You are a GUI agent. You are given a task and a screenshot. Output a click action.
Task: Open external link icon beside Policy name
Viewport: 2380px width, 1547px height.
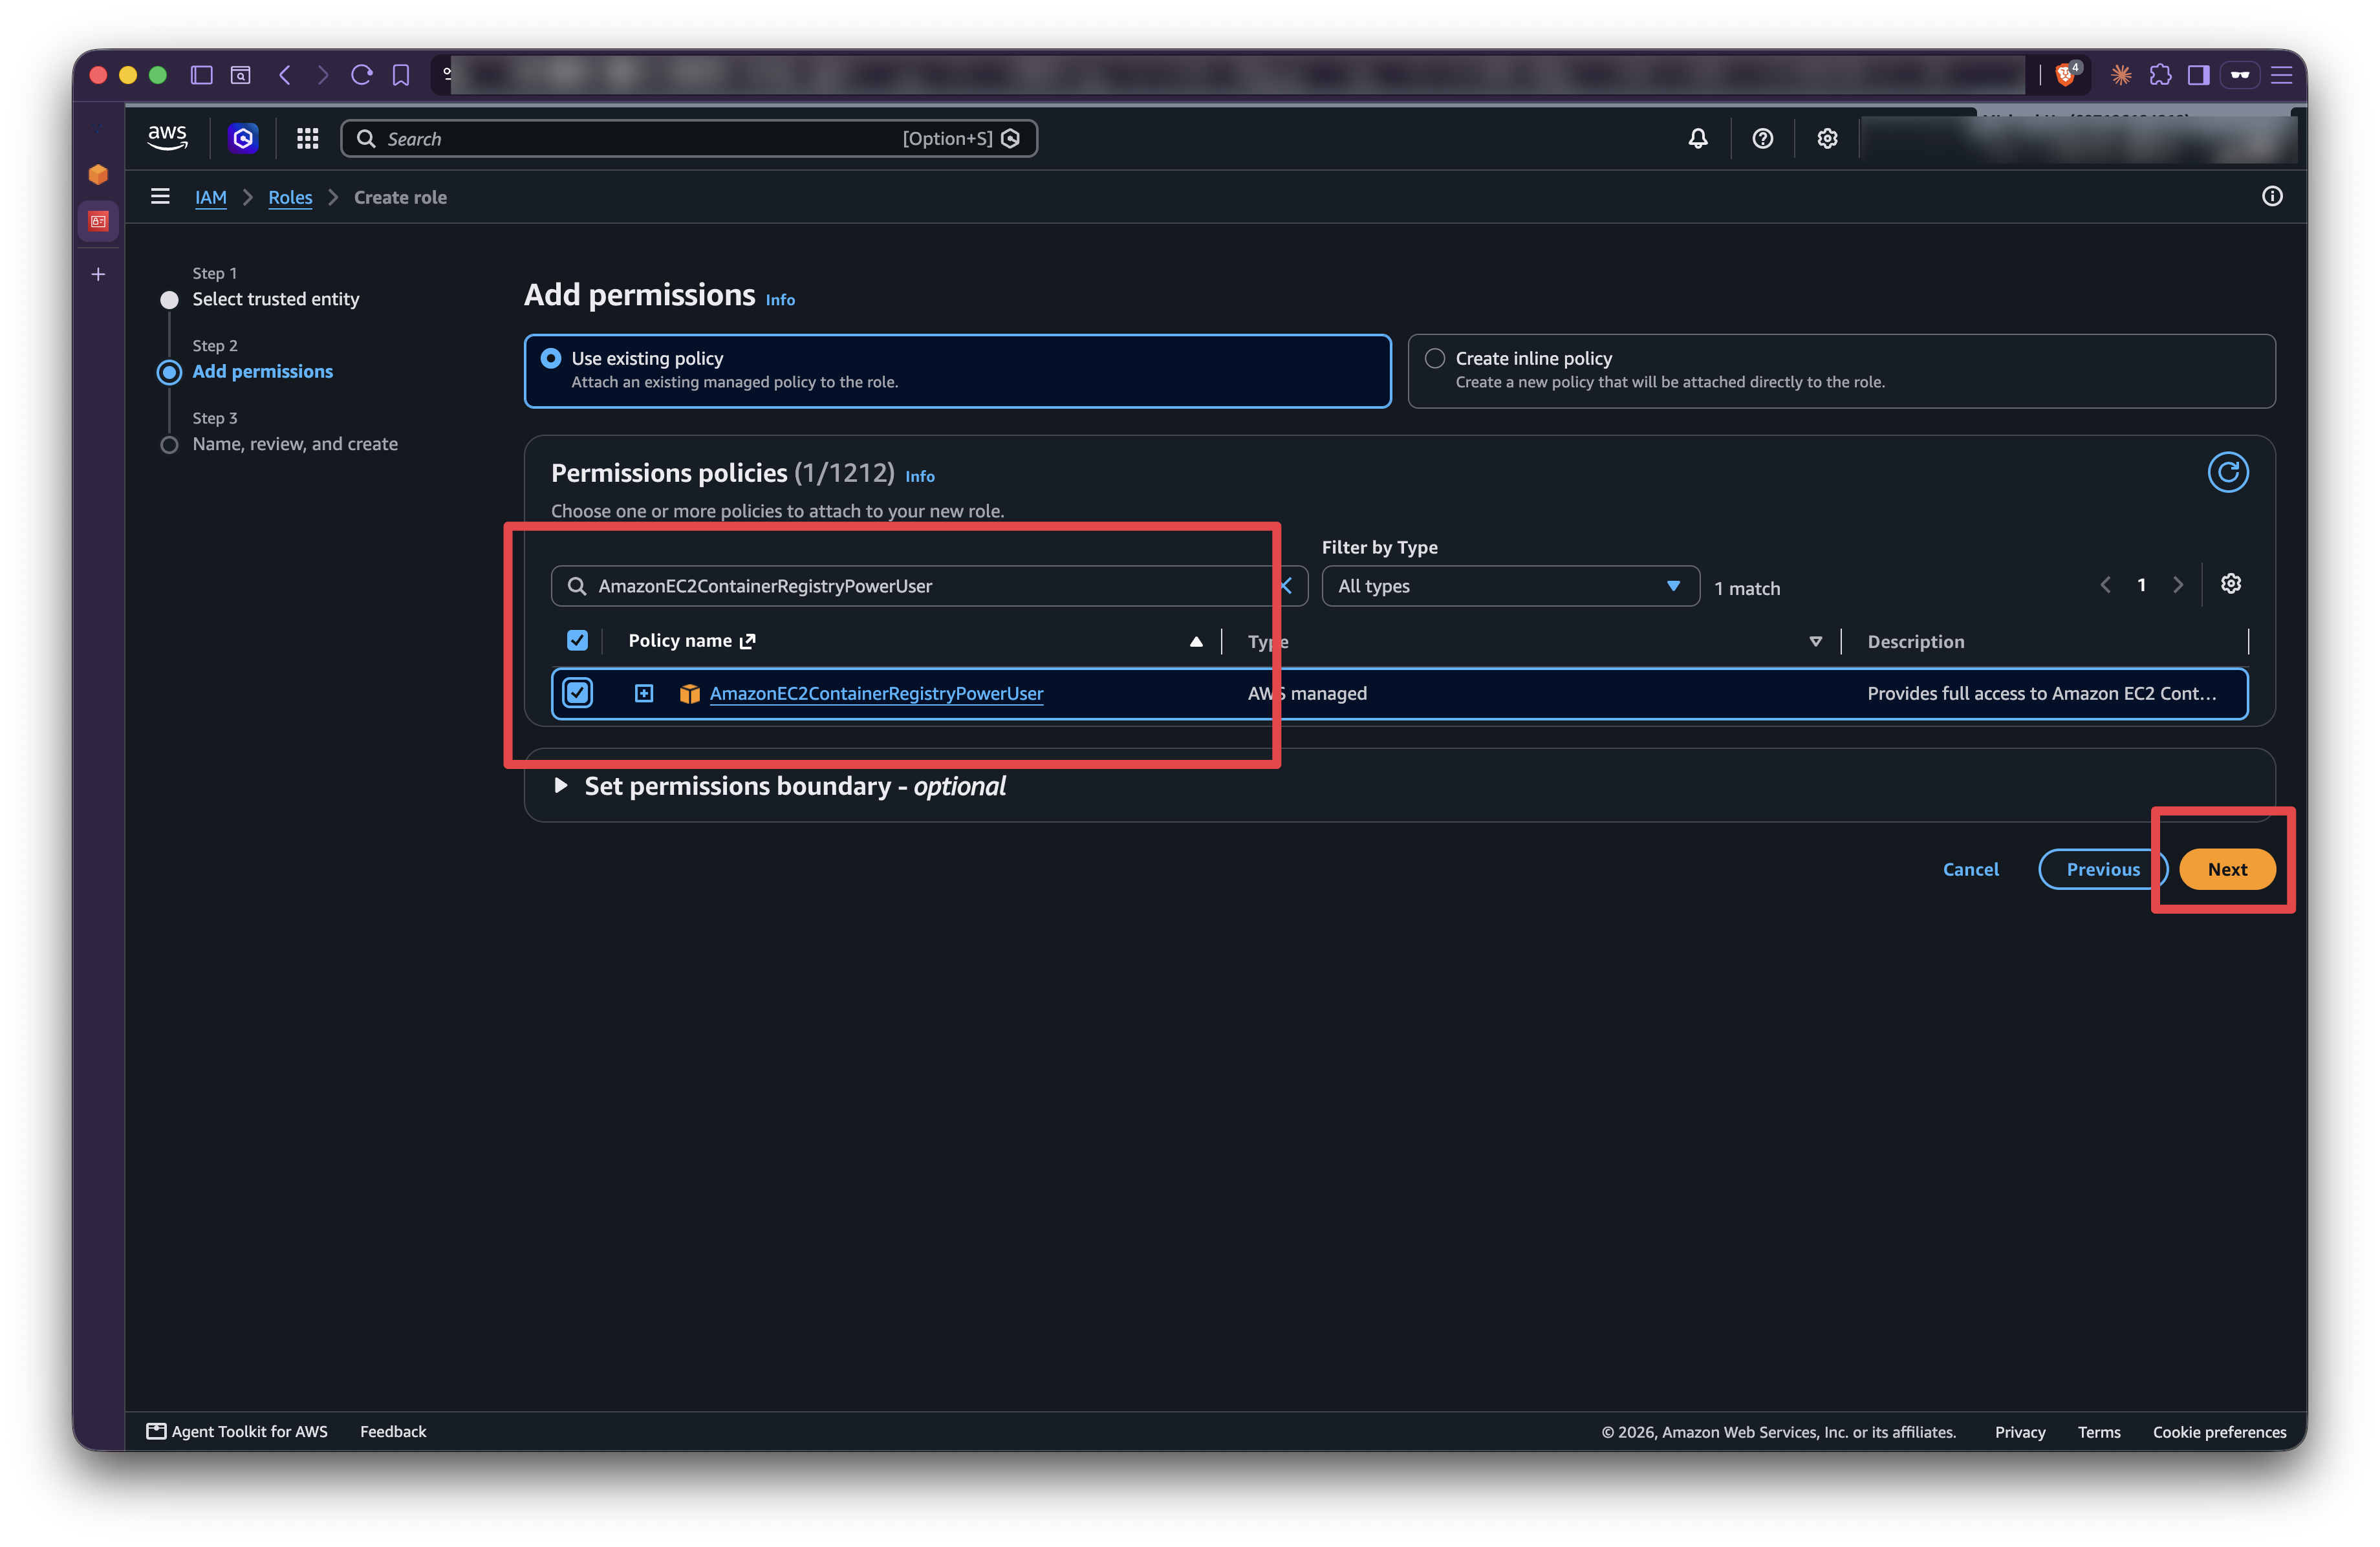pyautogui.click(x=747, y=641)
